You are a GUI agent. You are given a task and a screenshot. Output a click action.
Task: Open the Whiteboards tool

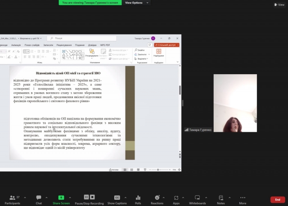(198, 197)
